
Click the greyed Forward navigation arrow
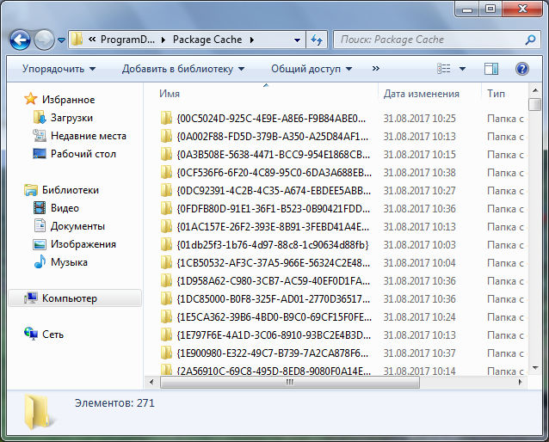click(44, 40)
